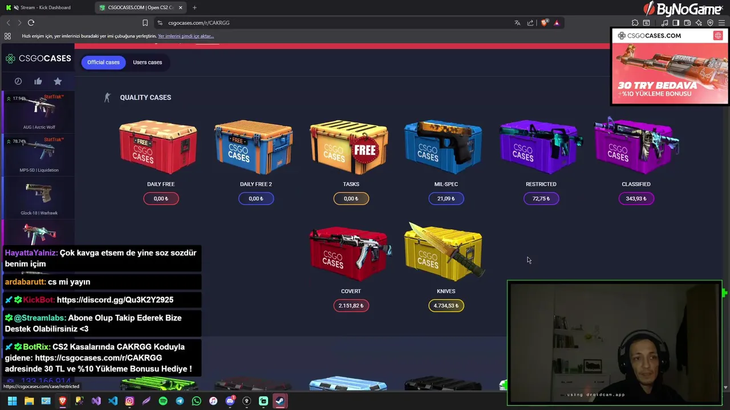Open the browser hamburger menu

[721, 23]
